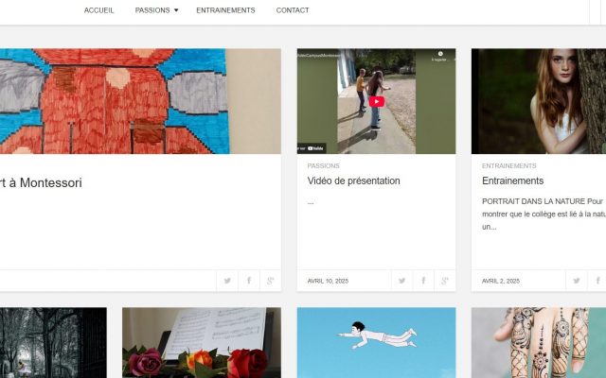Open the Contact page from the navigation
Viewport: 606px width, 378px height.
[292, 10]
